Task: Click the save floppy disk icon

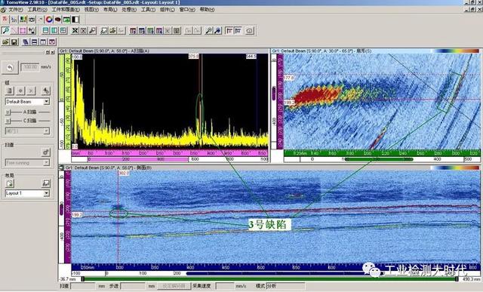Action: click(x=14, y=41)
